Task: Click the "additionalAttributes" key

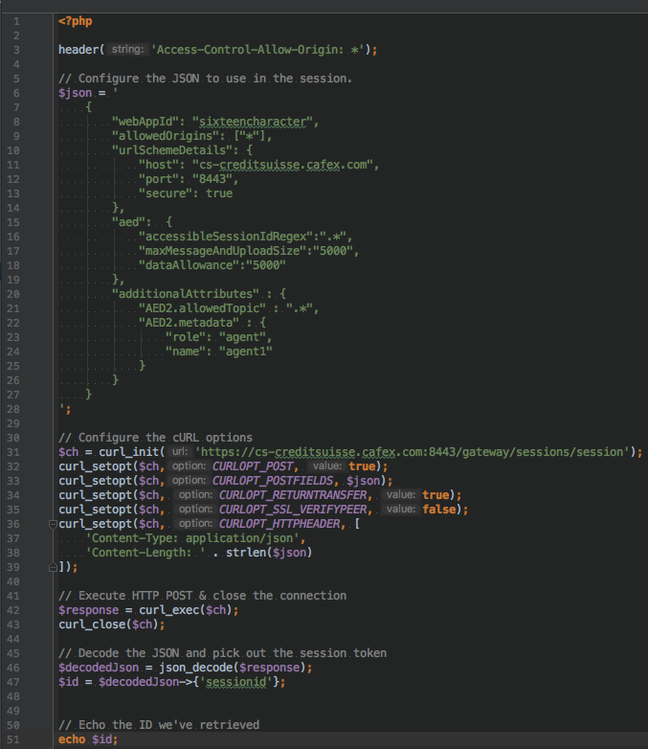Action: click(x=186, y=294)
